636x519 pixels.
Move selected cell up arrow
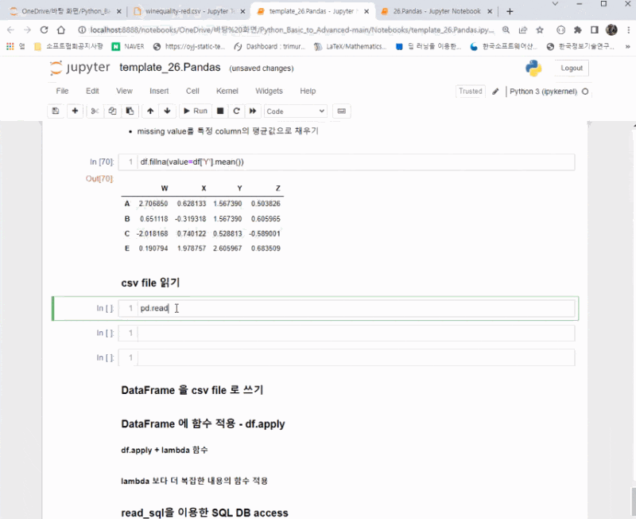click(150, 111)
